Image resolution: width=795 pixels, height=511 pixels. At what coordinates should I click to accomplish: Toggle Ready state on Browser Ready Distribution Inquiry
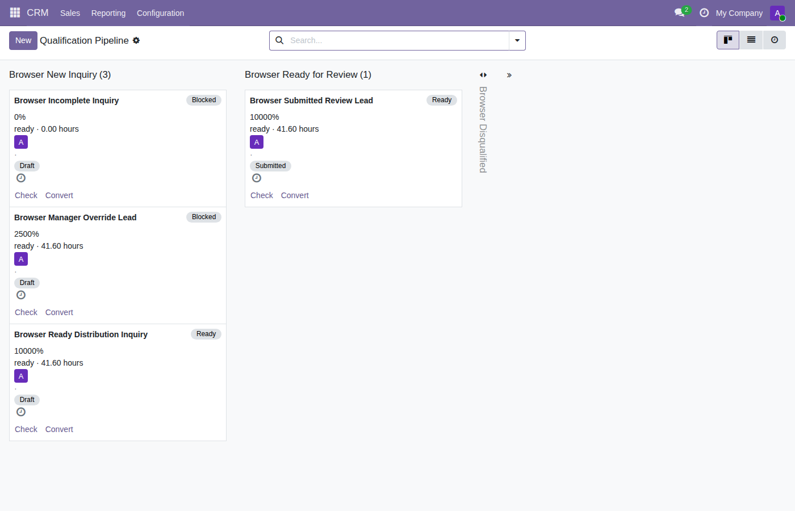pos(206,334)
